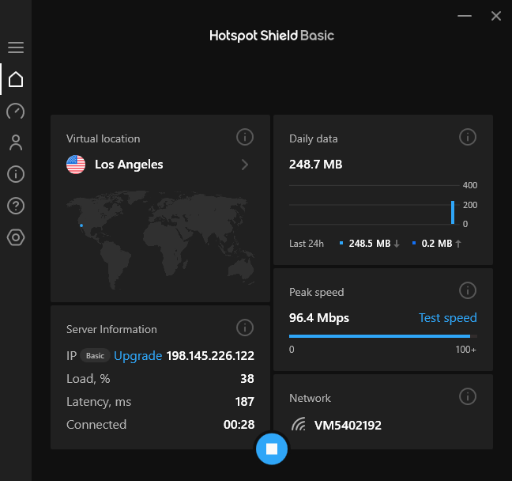Image resolution: width=512 pixels, height=481 pixels.
Task: Show info for Daily data card
Action: point(468,137)
